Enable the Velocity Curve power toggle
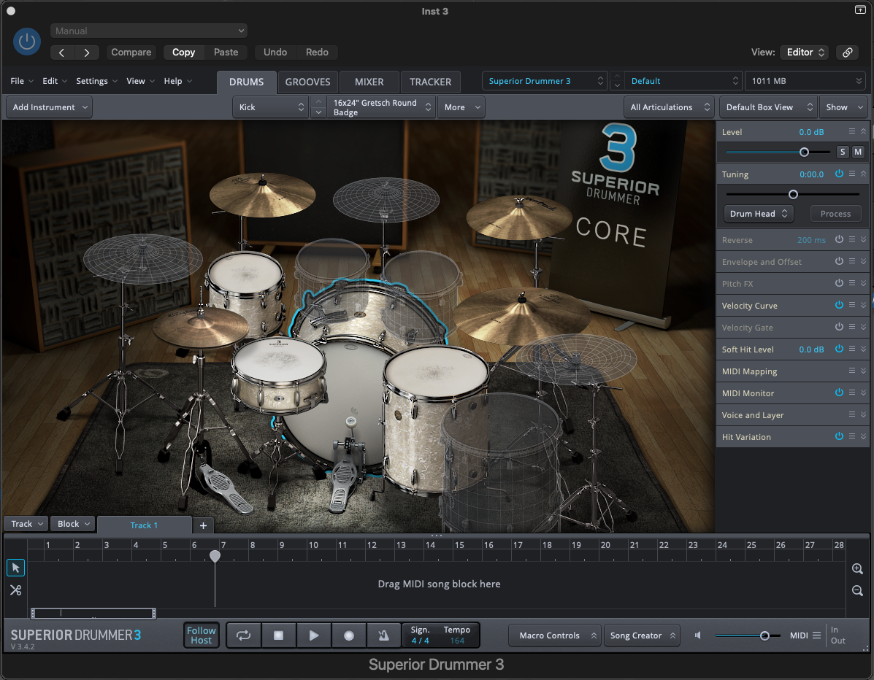Image resolution: width=874 pixels, height=680 pixels. coord(839,305)
